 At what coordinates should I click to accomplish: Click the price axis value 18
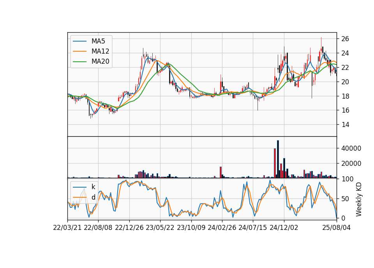tap(345, 96)
